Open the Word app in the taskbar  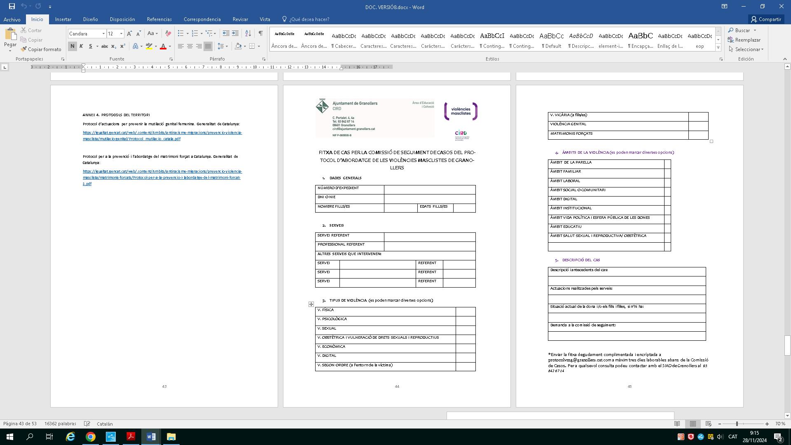click(151, 437)
